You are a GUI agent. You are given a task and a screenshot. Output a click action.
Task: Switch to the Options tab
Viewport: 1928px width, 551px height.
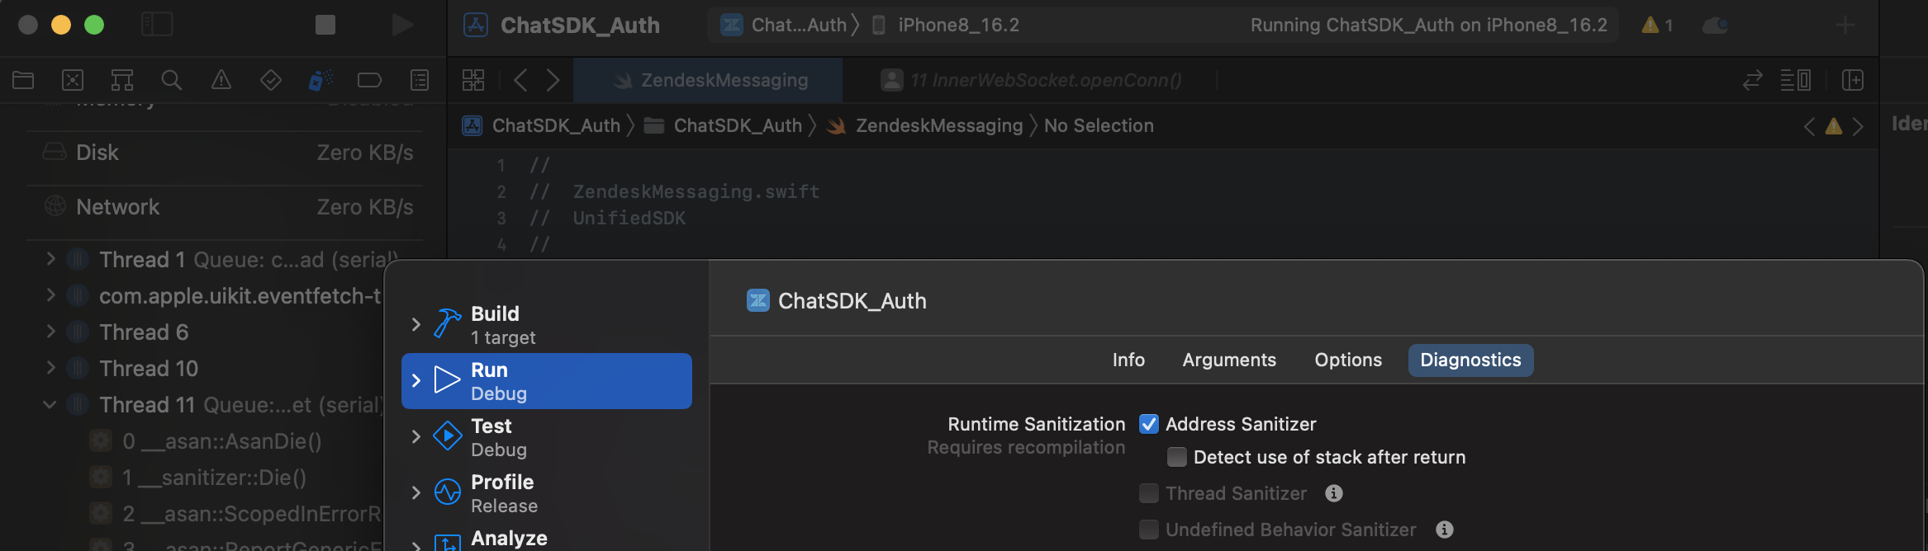click(1347, 360)
